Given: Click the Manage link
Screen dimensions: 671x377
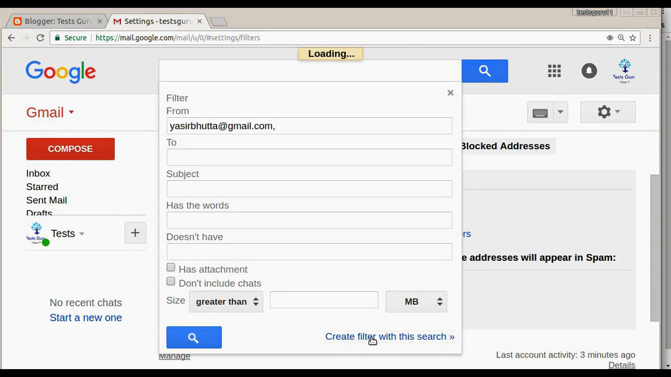Looking at the screenshot, I should 175,356.
